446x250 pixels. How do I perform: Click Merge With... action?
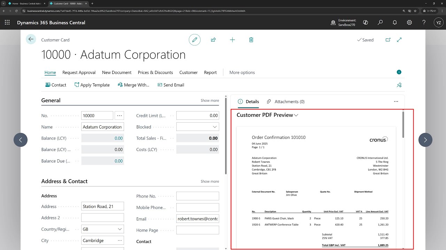(x=133, y=85)
